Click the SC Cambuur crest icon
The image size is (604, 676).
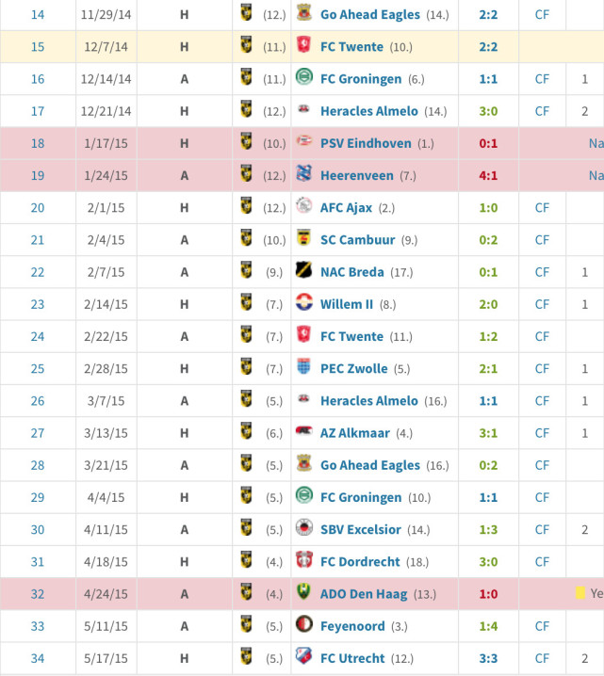pyautogui.click(x=303, y=239)
